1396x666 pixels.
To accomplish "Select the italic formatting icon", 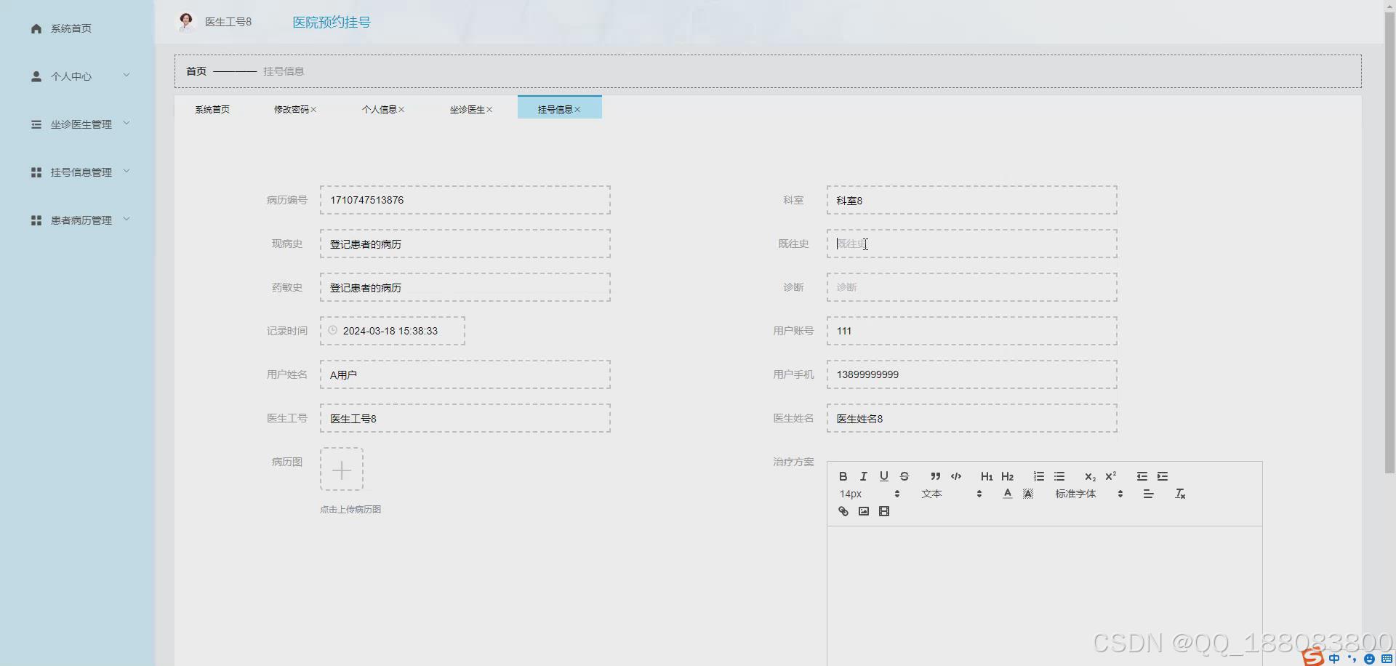I will click(862, 476).
